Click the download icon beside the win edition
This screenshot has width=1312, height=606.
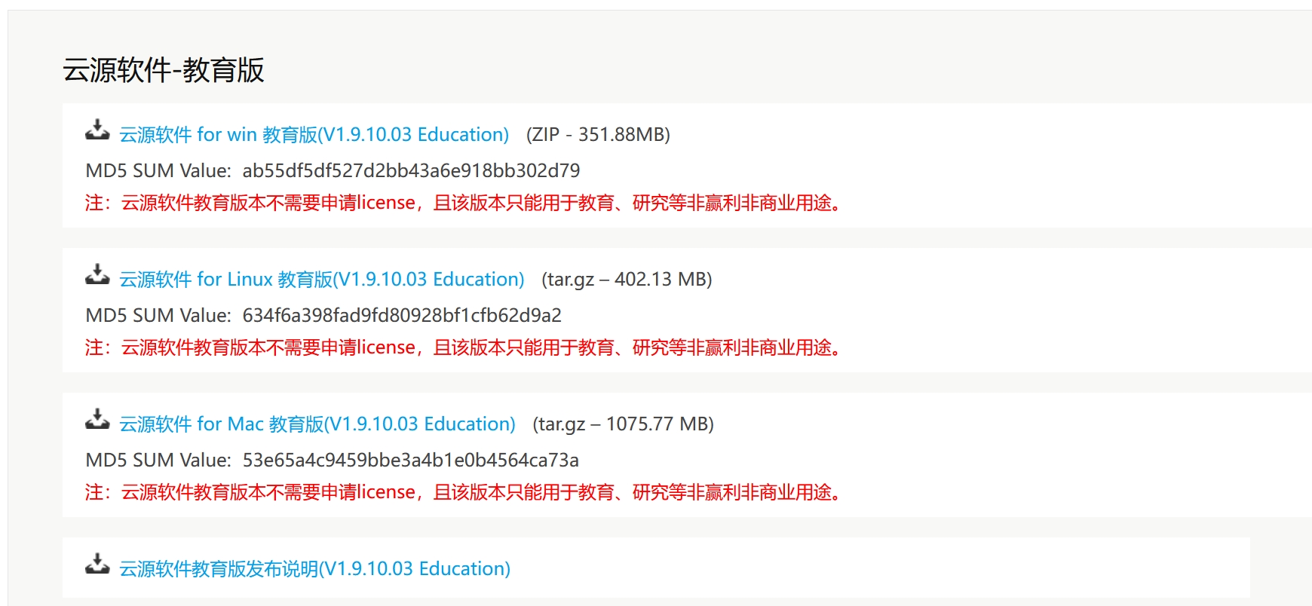tap(97, 130)
